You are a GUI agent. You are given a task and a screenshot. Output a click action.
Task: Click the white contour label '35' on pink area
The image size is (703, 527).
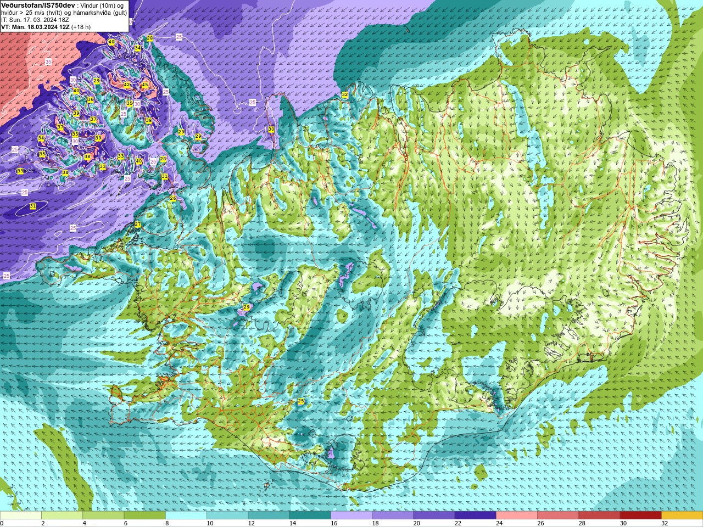coord(48,62)
